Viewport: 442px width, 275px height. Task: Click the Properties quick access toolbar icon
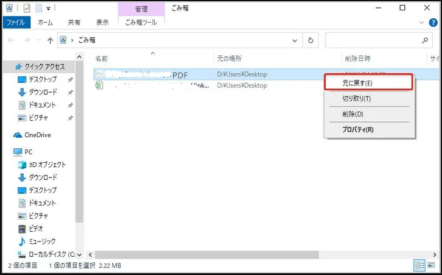[x=27, y=8]
